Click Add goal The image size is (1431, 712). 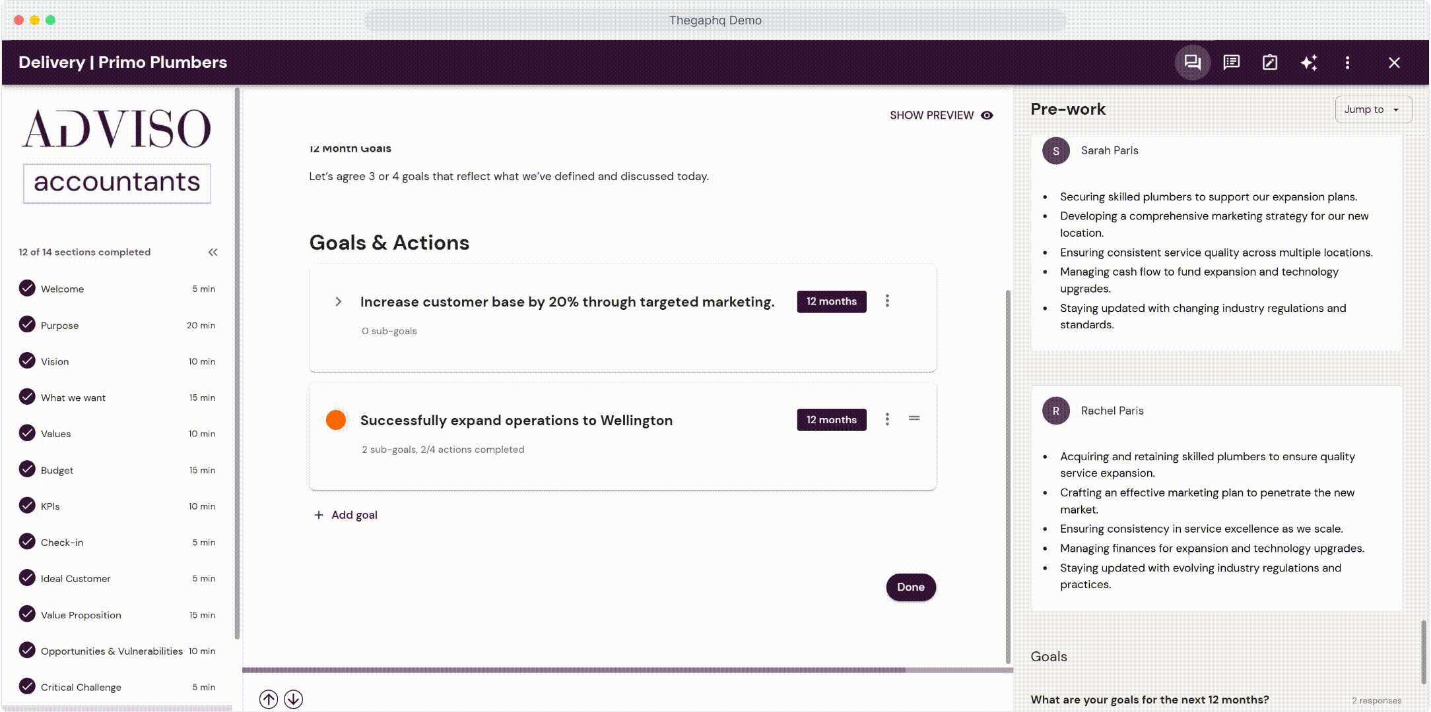point(346,515)
